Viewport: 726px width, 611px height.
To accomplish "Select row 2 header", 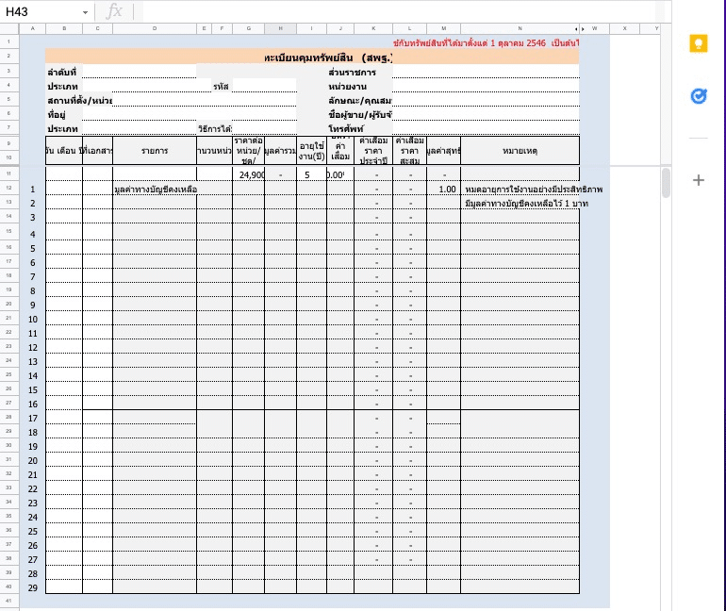I will coord(8,56).
